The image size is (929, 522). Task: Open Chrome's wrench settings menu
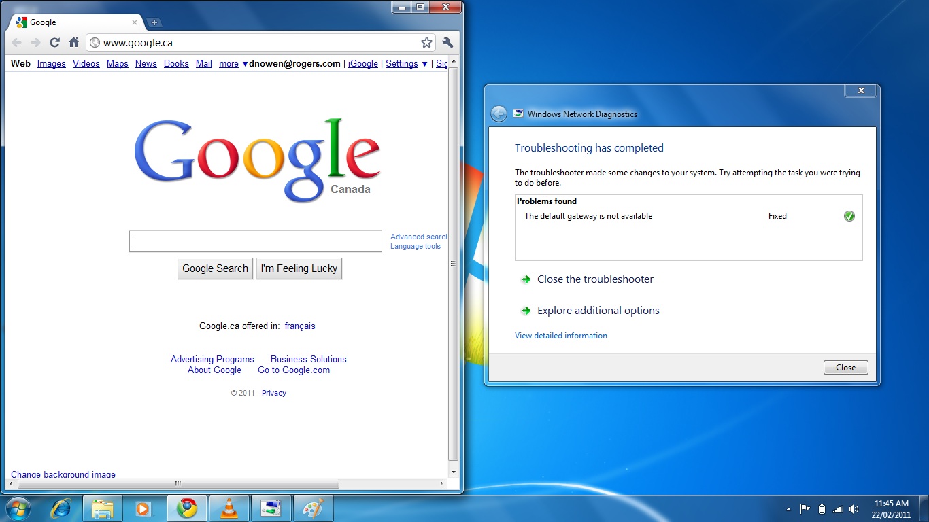pyautogui.click(x=447, y=42)
